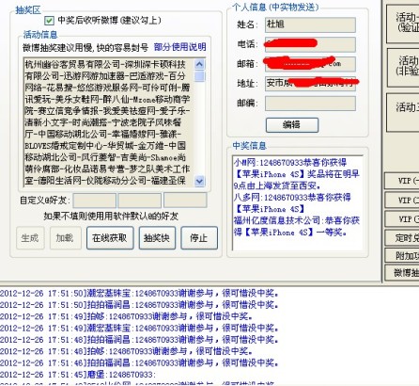Click the 小#网 winning message line
The width and height of the screenshot is (419, 386).
point(290,163)
